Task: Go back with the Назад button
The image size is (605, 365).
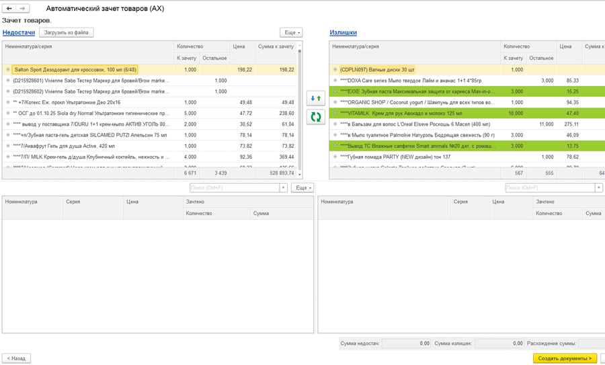Action: point(16,358)
